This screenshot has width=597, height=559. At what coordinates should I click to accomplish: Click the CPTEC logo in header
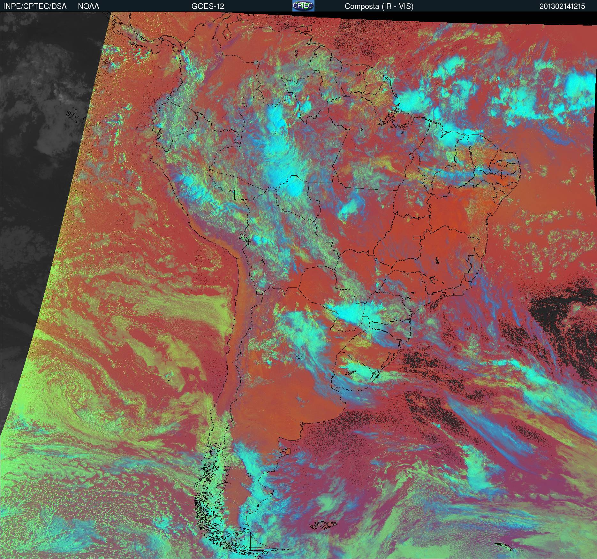click(303, 6)
